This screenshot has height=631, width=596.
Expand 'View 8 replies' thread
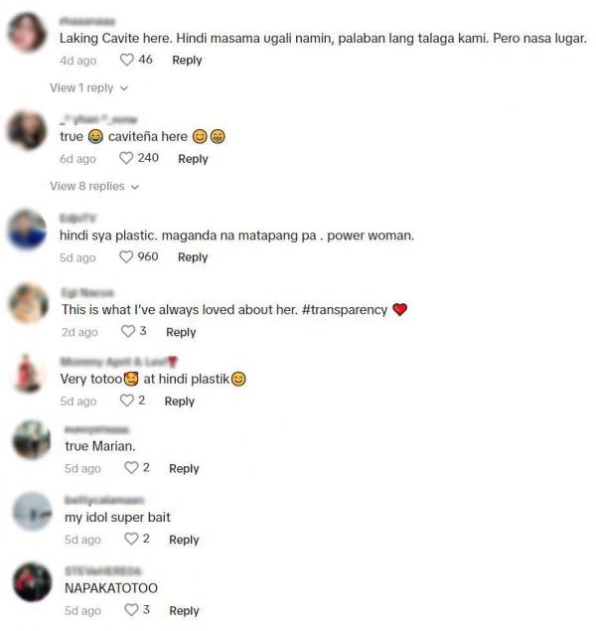click(94, 187)
